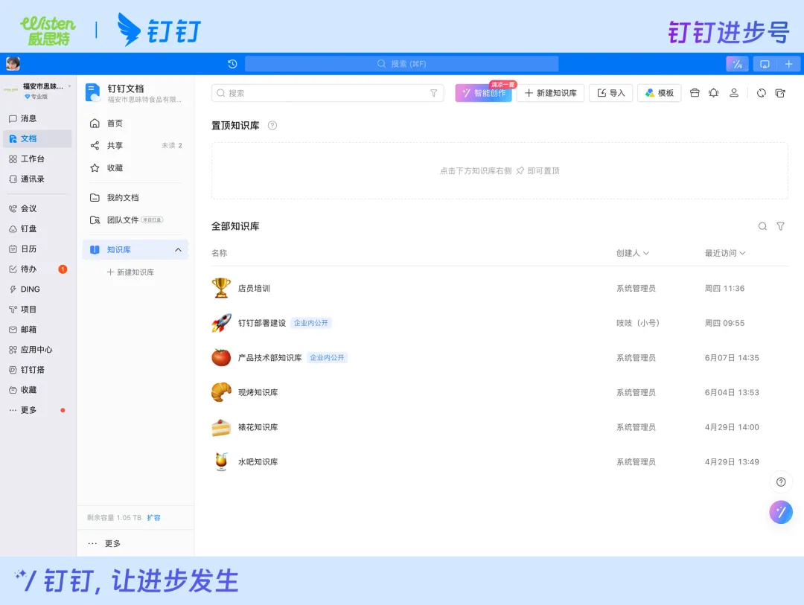Click the help icon beside 置顶知识库
The height and width of the screenshot is (605, 804).
pyautogui.click(x=272, y=126)
